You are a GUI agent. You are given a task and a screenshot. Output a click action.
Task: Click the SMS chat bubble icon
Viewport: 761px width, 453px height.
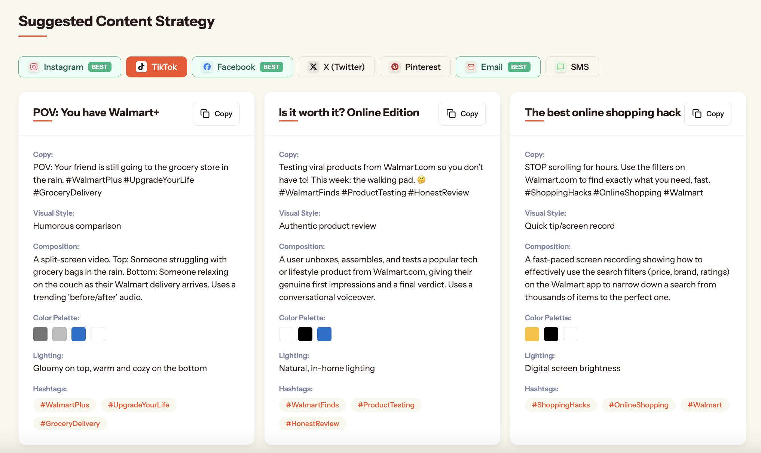(x=560, y=67)
